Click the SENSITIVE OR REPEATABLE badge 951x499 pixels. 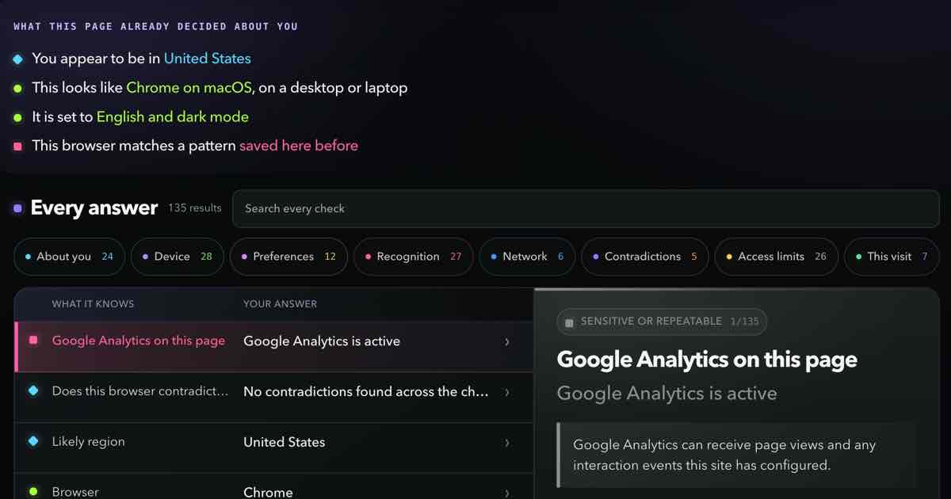pyautogui.click(x=662, y=322)
